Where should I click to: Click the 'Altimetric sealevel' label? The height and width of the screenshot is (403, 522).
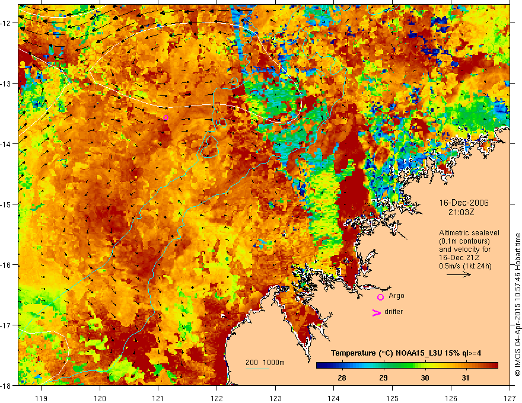pyautogui.click(x=469, y=233)
